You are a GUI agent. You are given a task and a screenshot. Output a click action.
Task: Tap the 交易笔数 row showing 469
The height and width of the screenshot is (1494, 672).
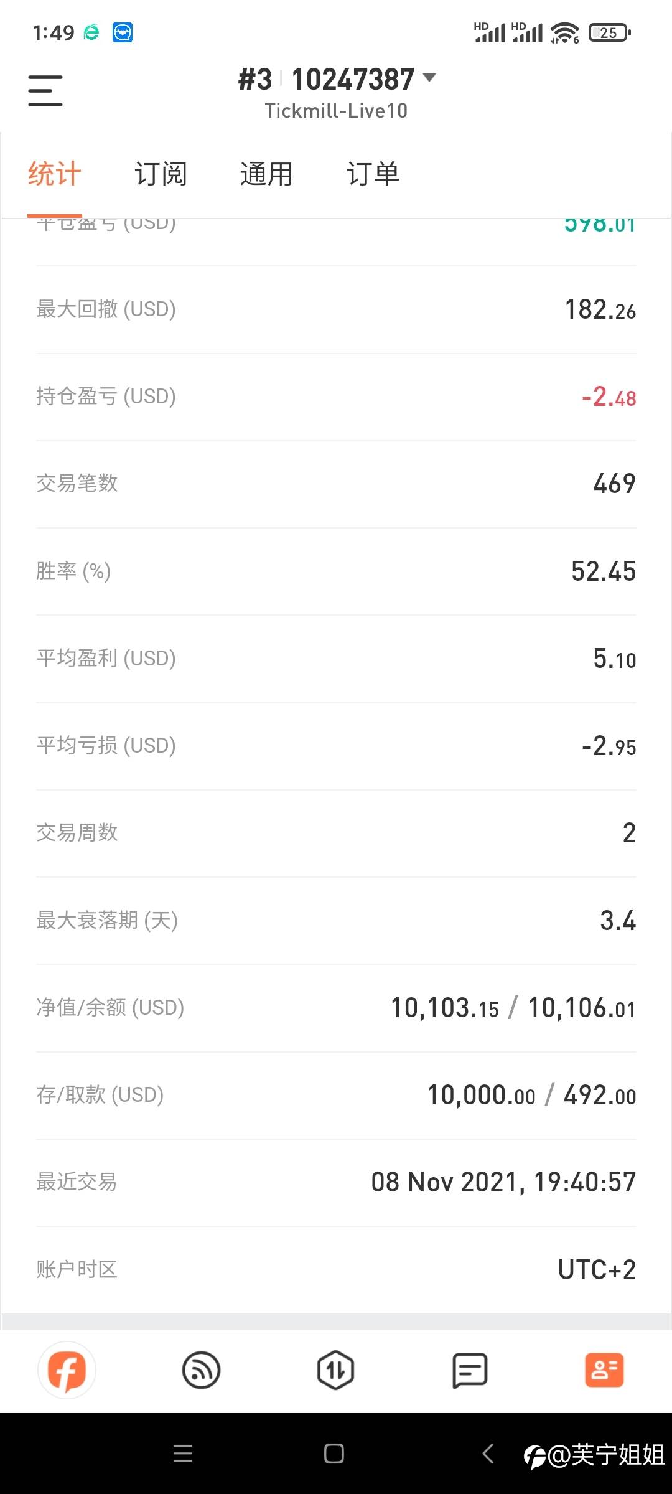(x=336, y=484)
